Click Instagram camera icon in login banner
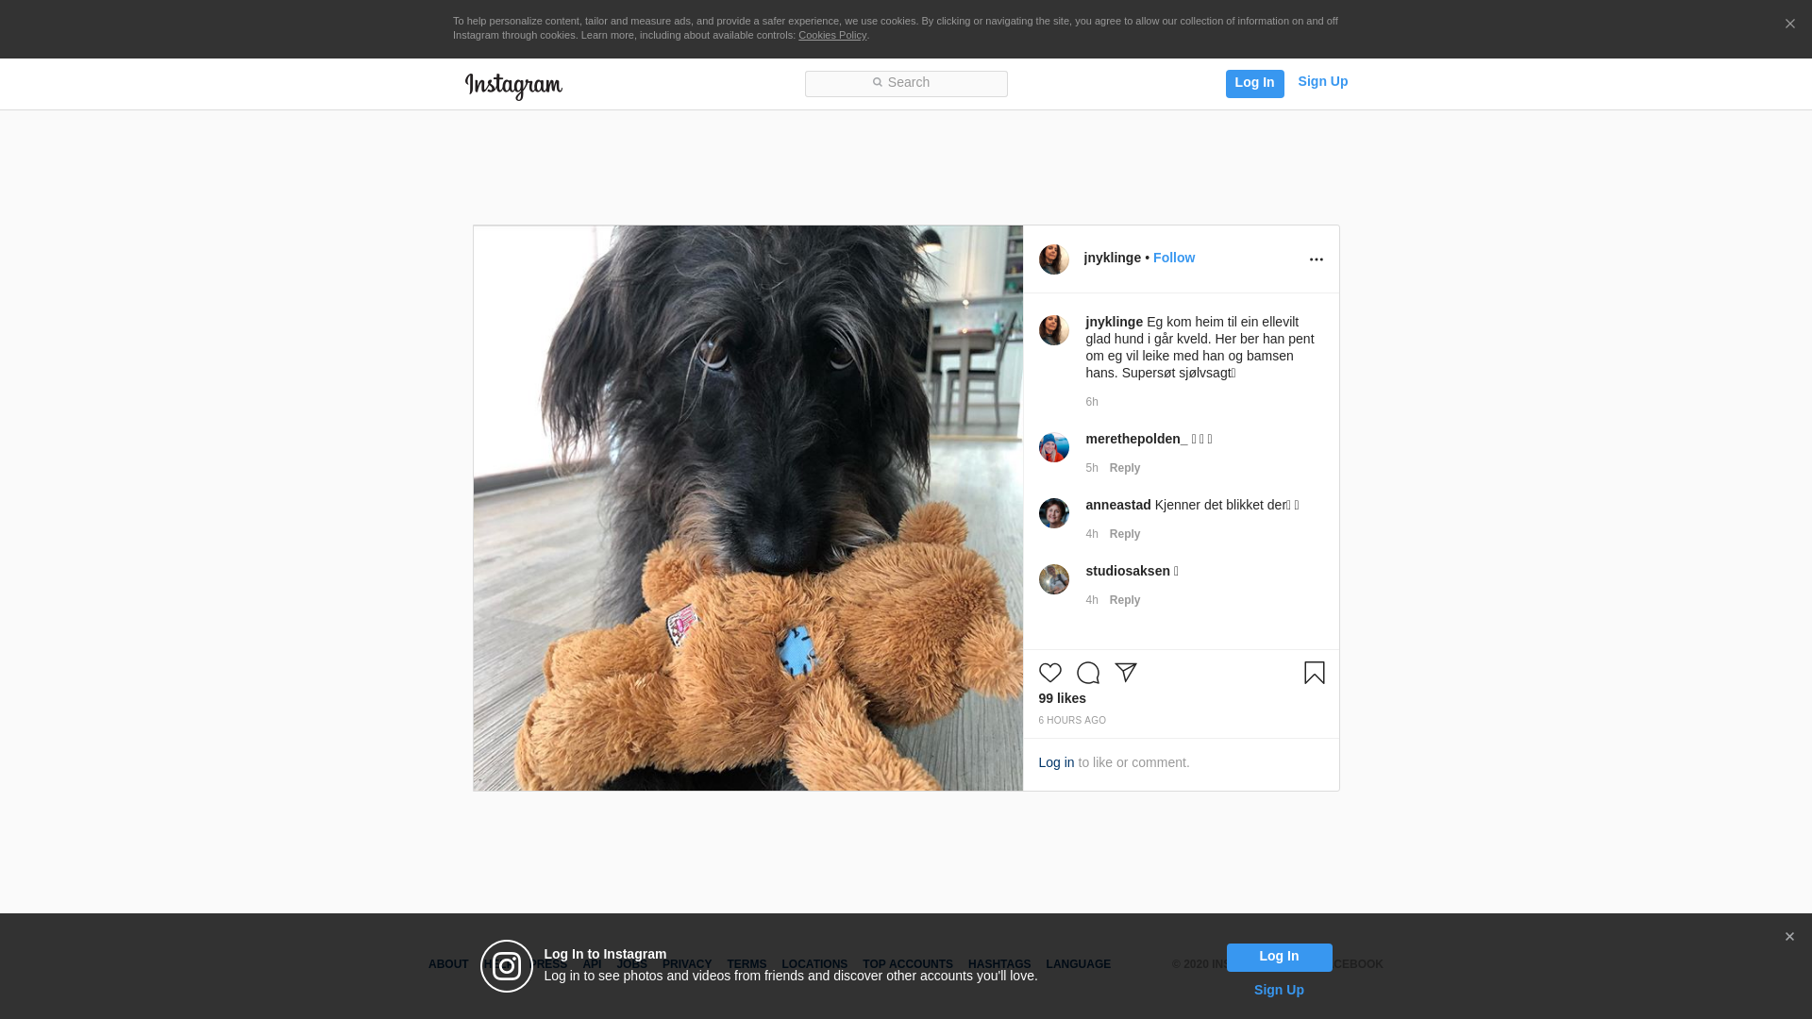The height and width of the screenshot is (1019, 1812). click(507, 966)
